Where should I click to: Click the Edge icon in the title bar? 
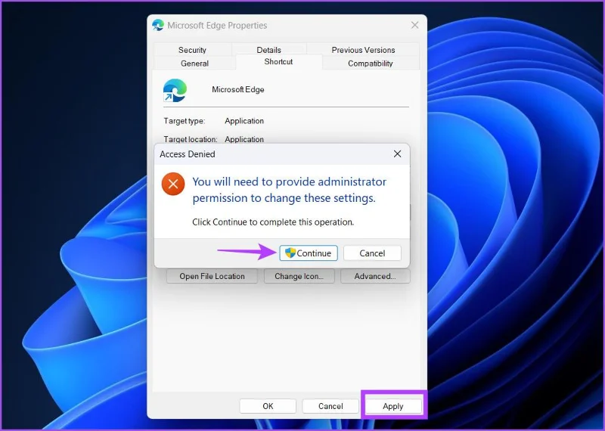[x=158, y=25]
